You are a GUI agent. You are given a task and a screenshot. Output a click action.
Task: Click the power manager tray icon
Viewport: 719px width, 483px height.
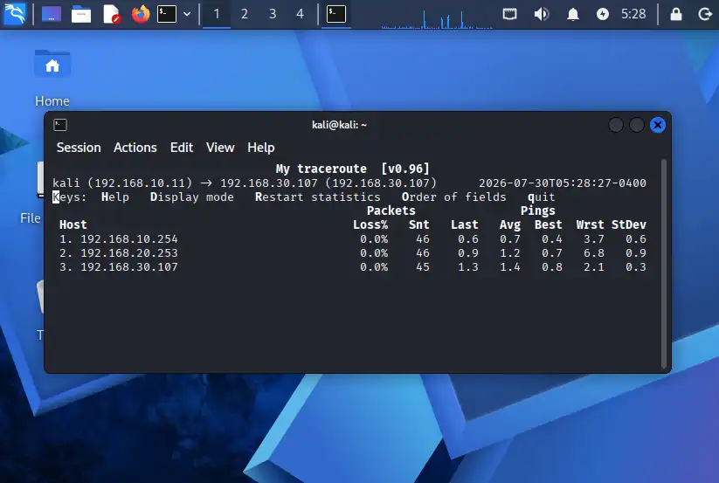tap(603, 14)
